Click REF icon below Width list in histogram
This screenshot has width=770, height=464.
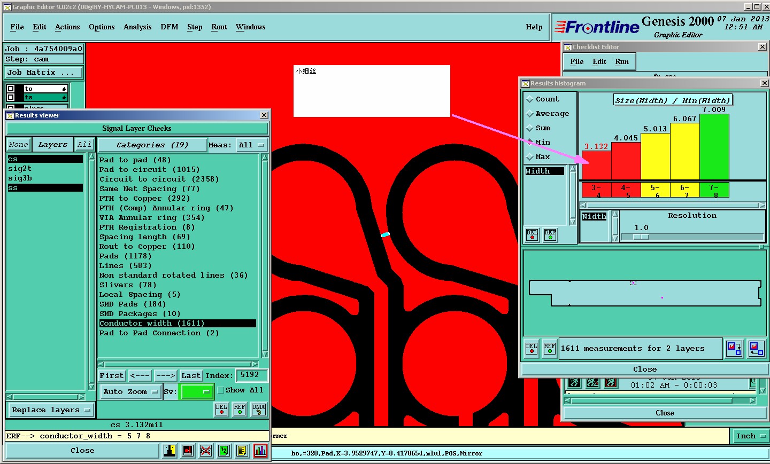(550, 235)
